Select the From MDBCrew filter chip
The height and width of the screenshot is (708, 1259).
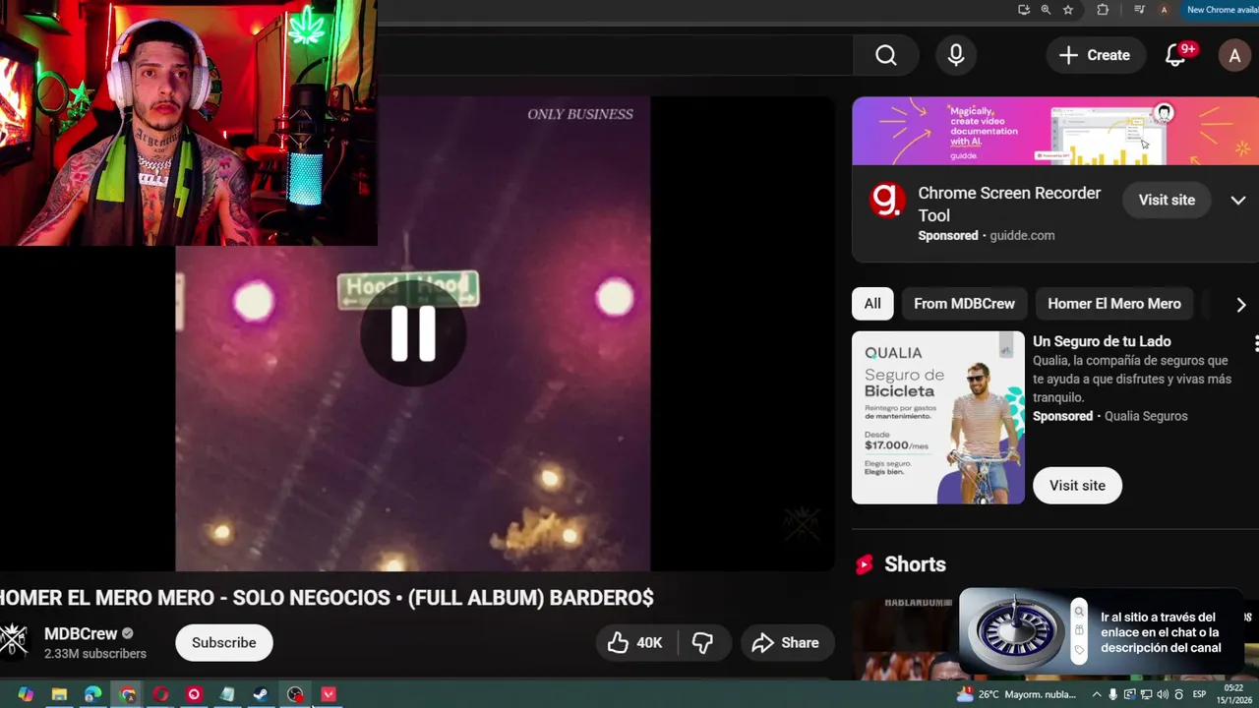[x=964, y=304]
